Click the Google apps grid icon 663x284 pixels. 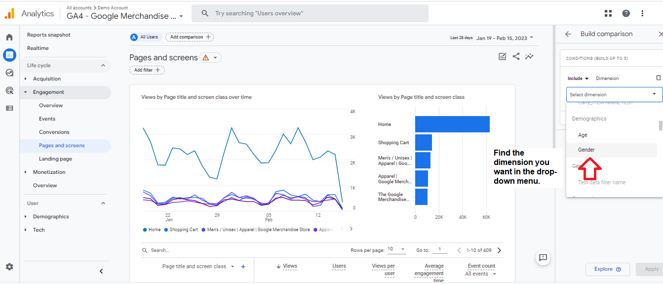pos(608,13)
